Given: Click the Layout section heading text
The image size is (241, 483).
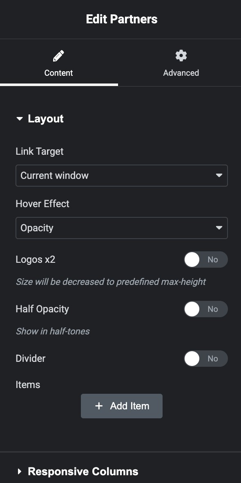Looking at the screenshot, I should point(46,119).
